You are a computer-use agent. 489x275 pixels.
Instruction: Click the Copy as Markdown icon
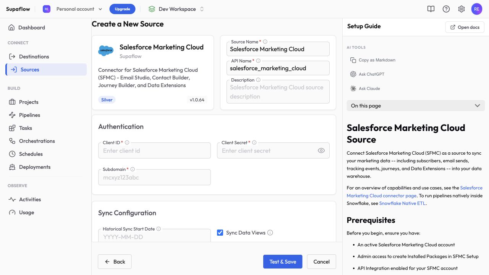(353, 60)
